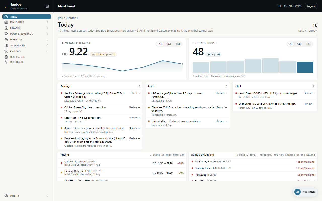Click the Logistics box icon
Viewport: 322px width, 201px height.
[x=6, y=40]
